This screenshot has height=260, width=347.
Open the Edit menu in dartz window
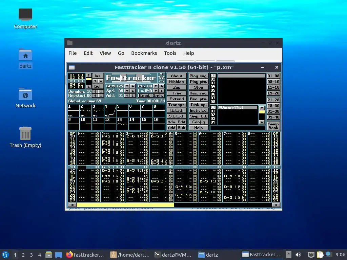point(88,53)
